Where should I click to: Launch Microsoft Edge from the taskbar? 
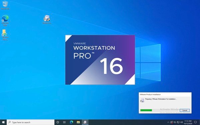click(71, 122)
